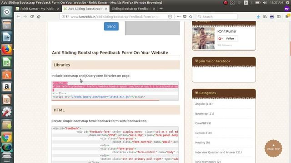Image resolution: width=291 pixels, height=163 pixels.
Task: Open the Hosting (8) category
Action: click(x=202, y=143)
